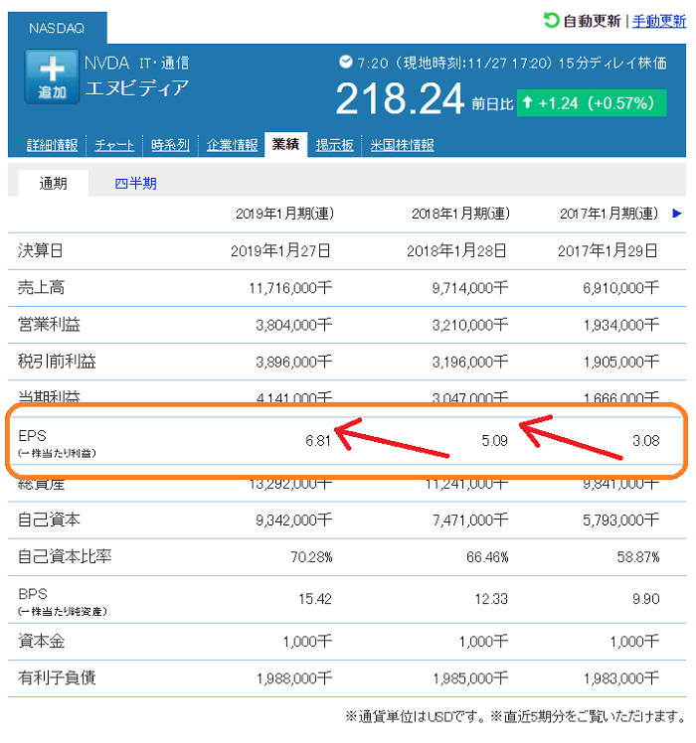Click the EPS row label
Viewport: 696px width, 743px height.
(x=32, y=435)
